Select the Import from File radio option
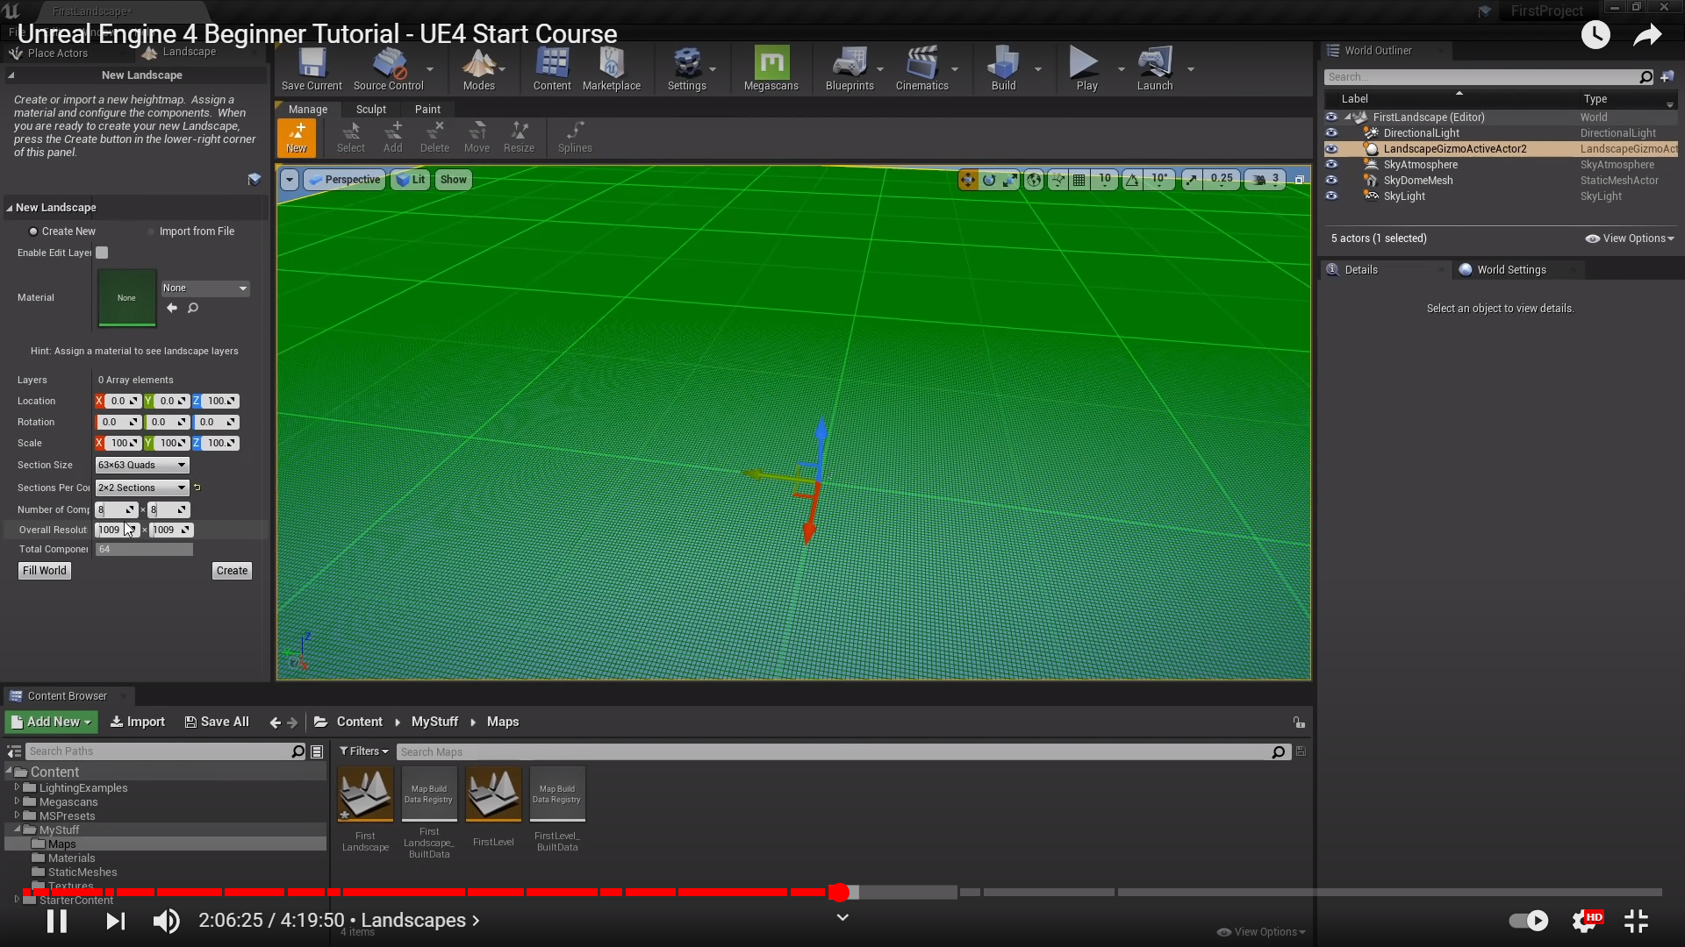The width and height of the screenshot is (1685, 947). click(151, 231)
